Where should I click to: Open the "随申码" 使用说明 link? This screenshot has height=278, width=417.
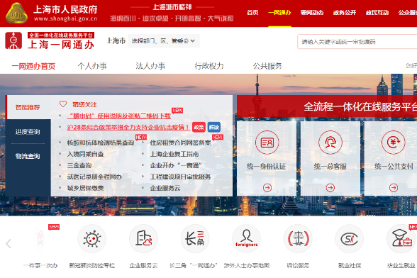click(119, 116)
